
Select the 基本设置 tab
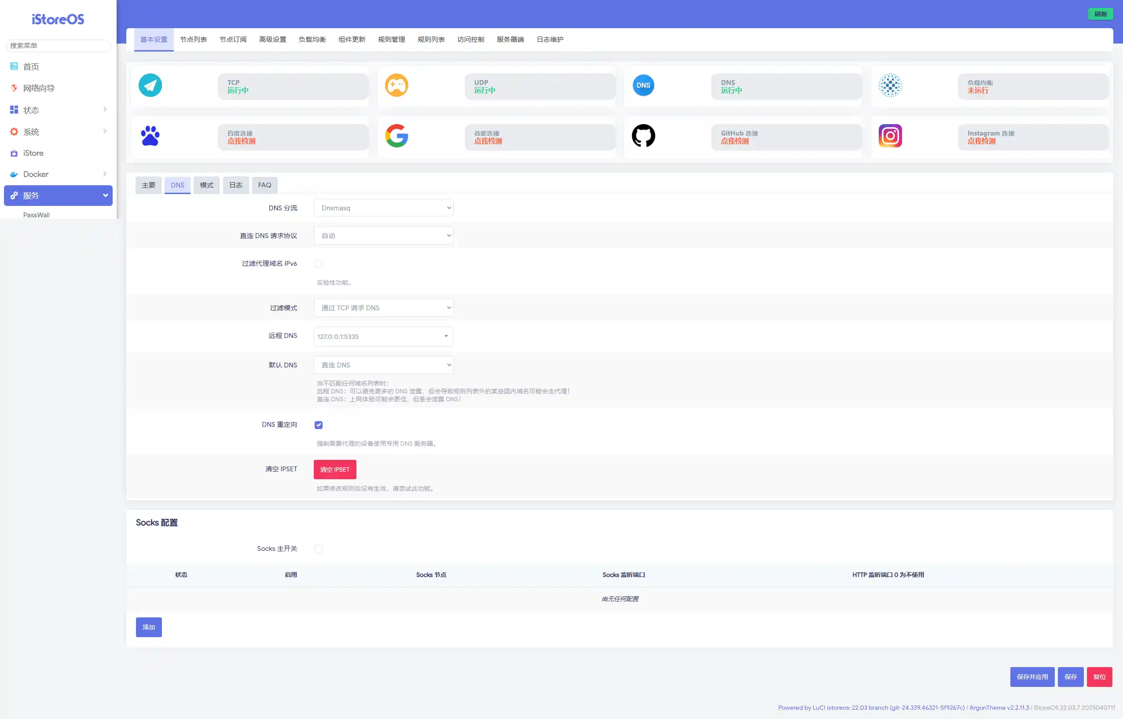point(154,40)
